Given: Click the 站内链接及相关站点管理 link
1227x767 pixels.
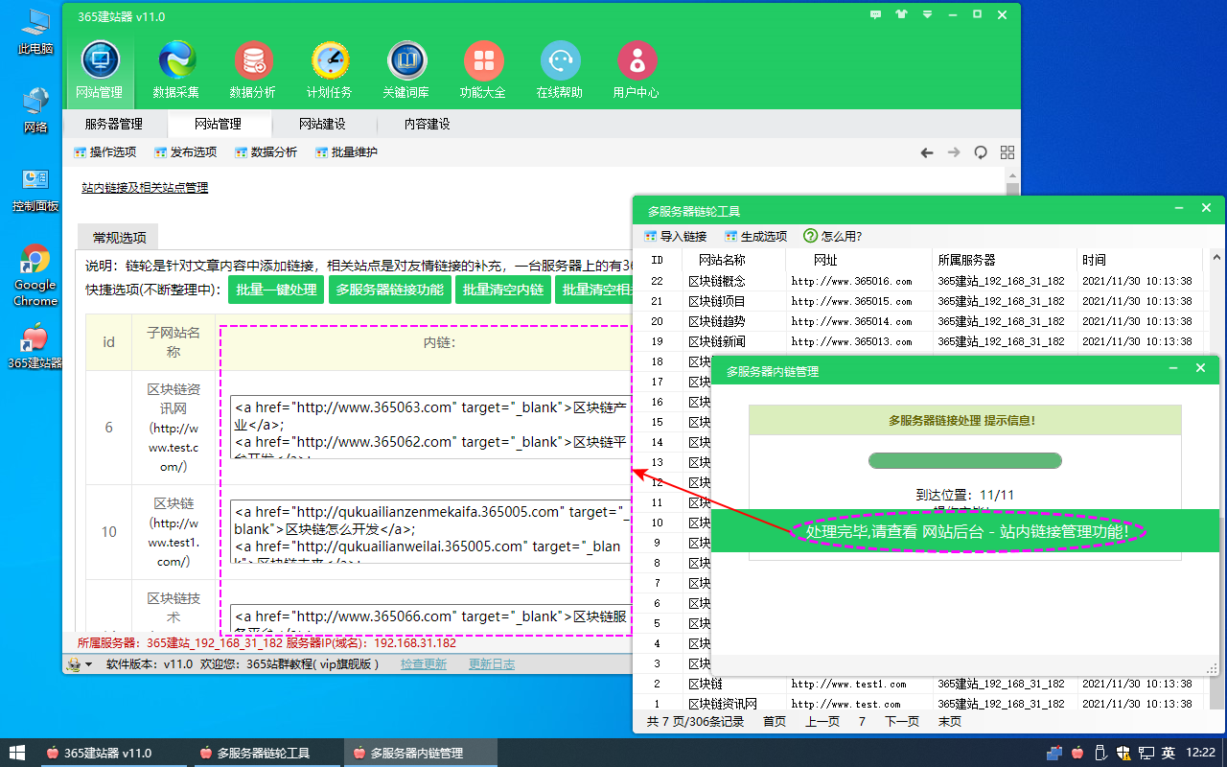Looking at the screenshot, I should [x=145, y=188].
